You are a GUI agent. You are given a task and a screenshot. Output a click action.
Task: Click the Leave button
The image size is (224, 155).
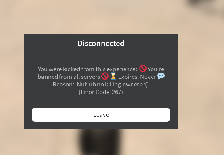(101, 115)
